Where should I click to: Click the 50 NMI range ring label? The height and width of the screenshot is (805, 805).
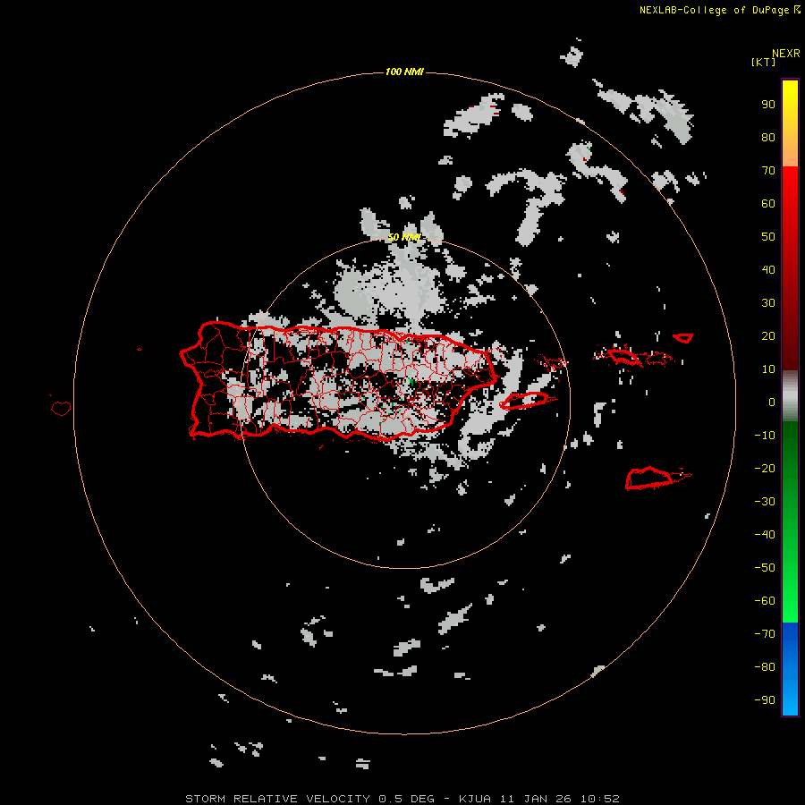click(x=404, y=237)
